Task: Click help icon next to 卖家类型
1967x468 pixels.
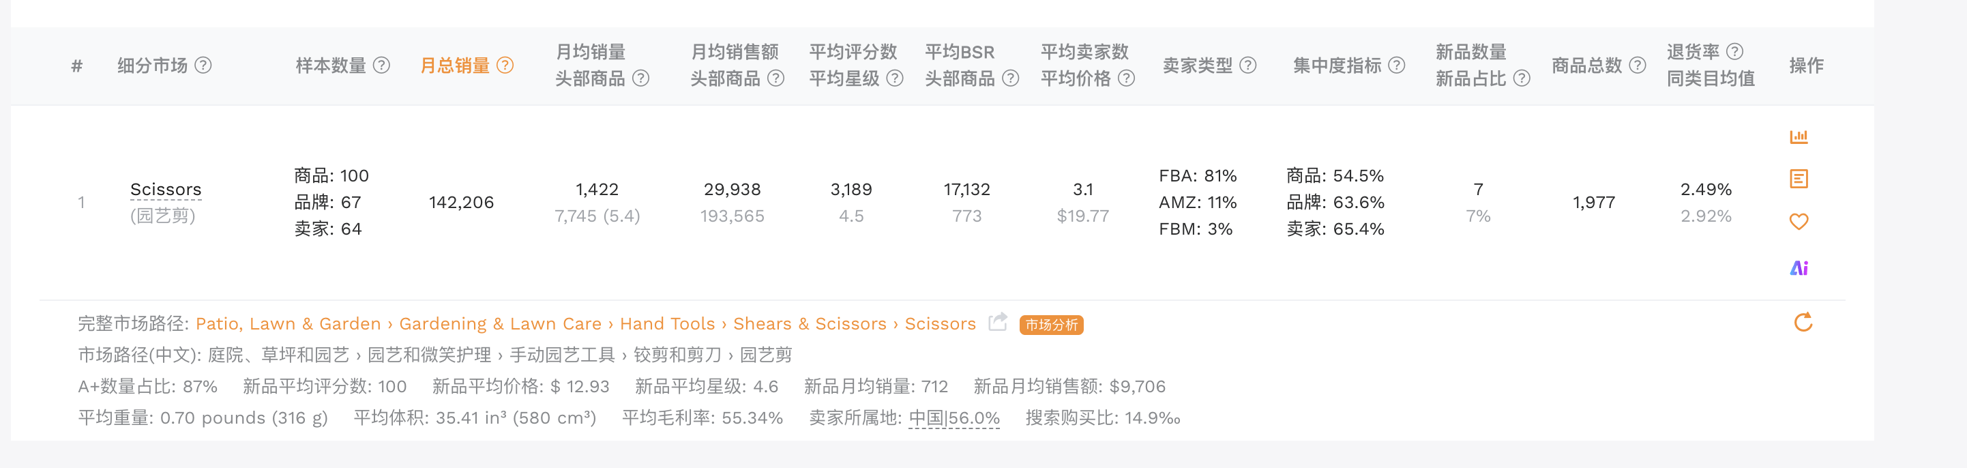Action: pos(1247,65)
